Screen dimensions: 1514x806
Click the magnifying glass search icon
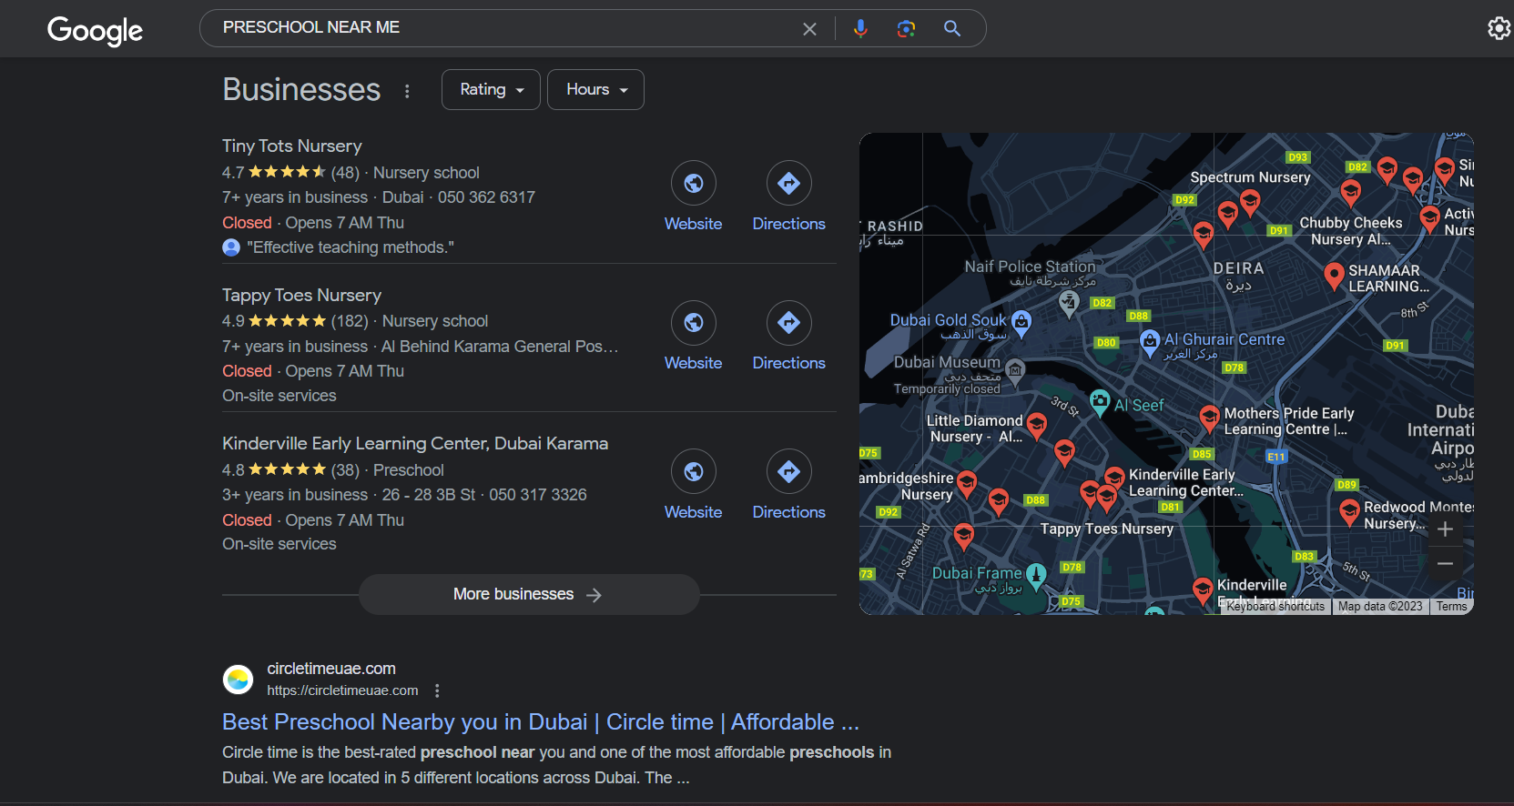click(952, 28)
